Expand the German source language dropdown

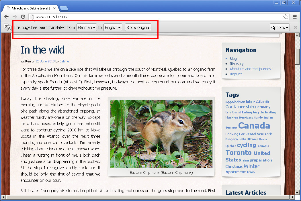click(x=87, y=27)
